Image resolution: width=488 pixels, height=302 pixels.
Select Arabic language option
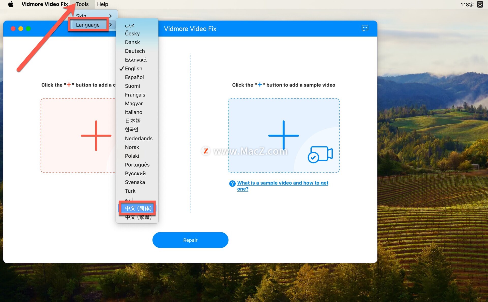click(x=137, y=25)
